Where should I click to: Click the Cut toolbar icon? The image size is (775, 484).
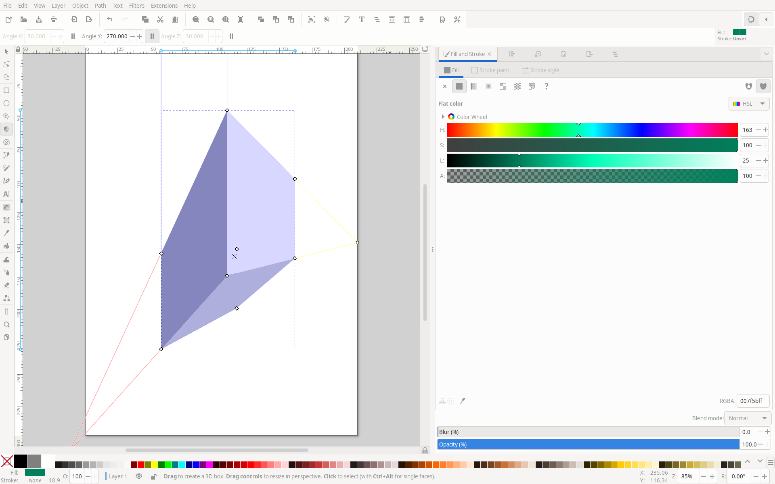point(160,19)
